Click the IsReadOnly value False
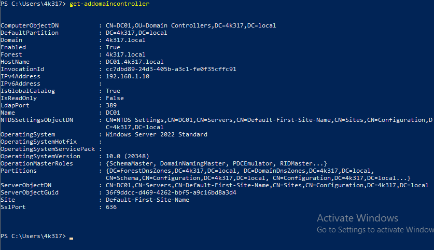This screenshot has height=250, width=434. click(115, 98)
